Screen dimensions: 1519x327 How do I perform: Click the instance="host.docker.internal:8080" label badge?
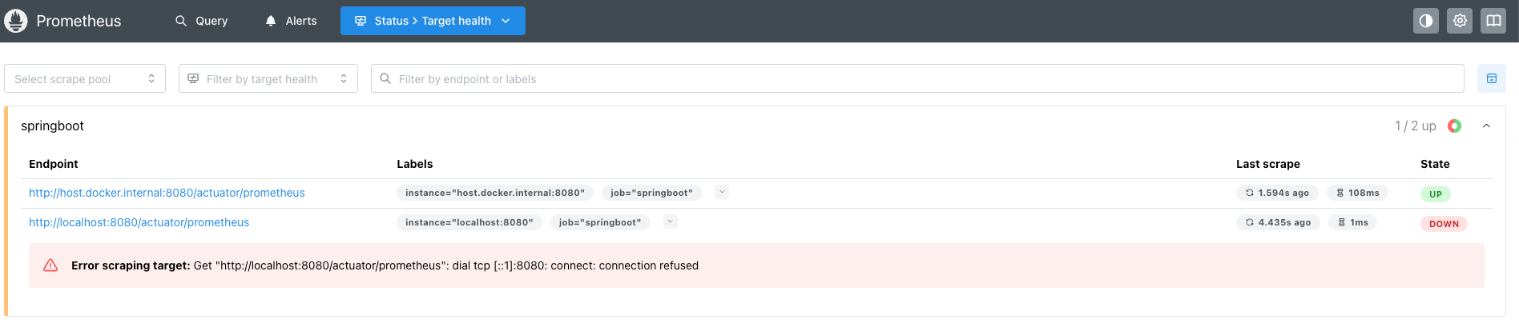point(495,193)
